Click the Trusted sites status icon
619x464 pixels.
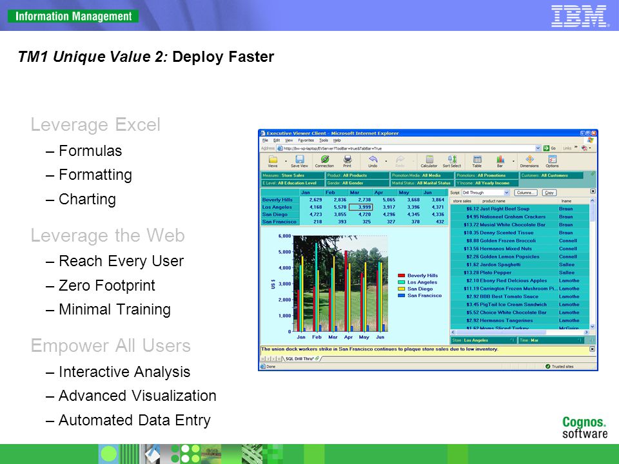pos(547,367)
